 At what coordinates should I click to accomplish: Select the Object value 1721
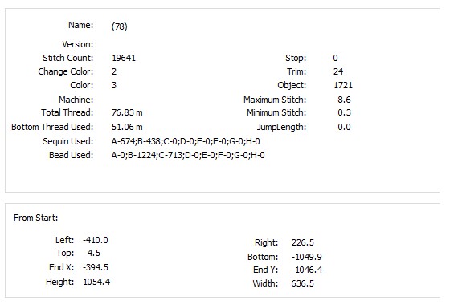point(343,85)
